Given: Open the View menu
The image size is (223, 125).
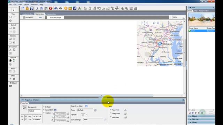Looking at the screenshot, I should tap(20, 5).
